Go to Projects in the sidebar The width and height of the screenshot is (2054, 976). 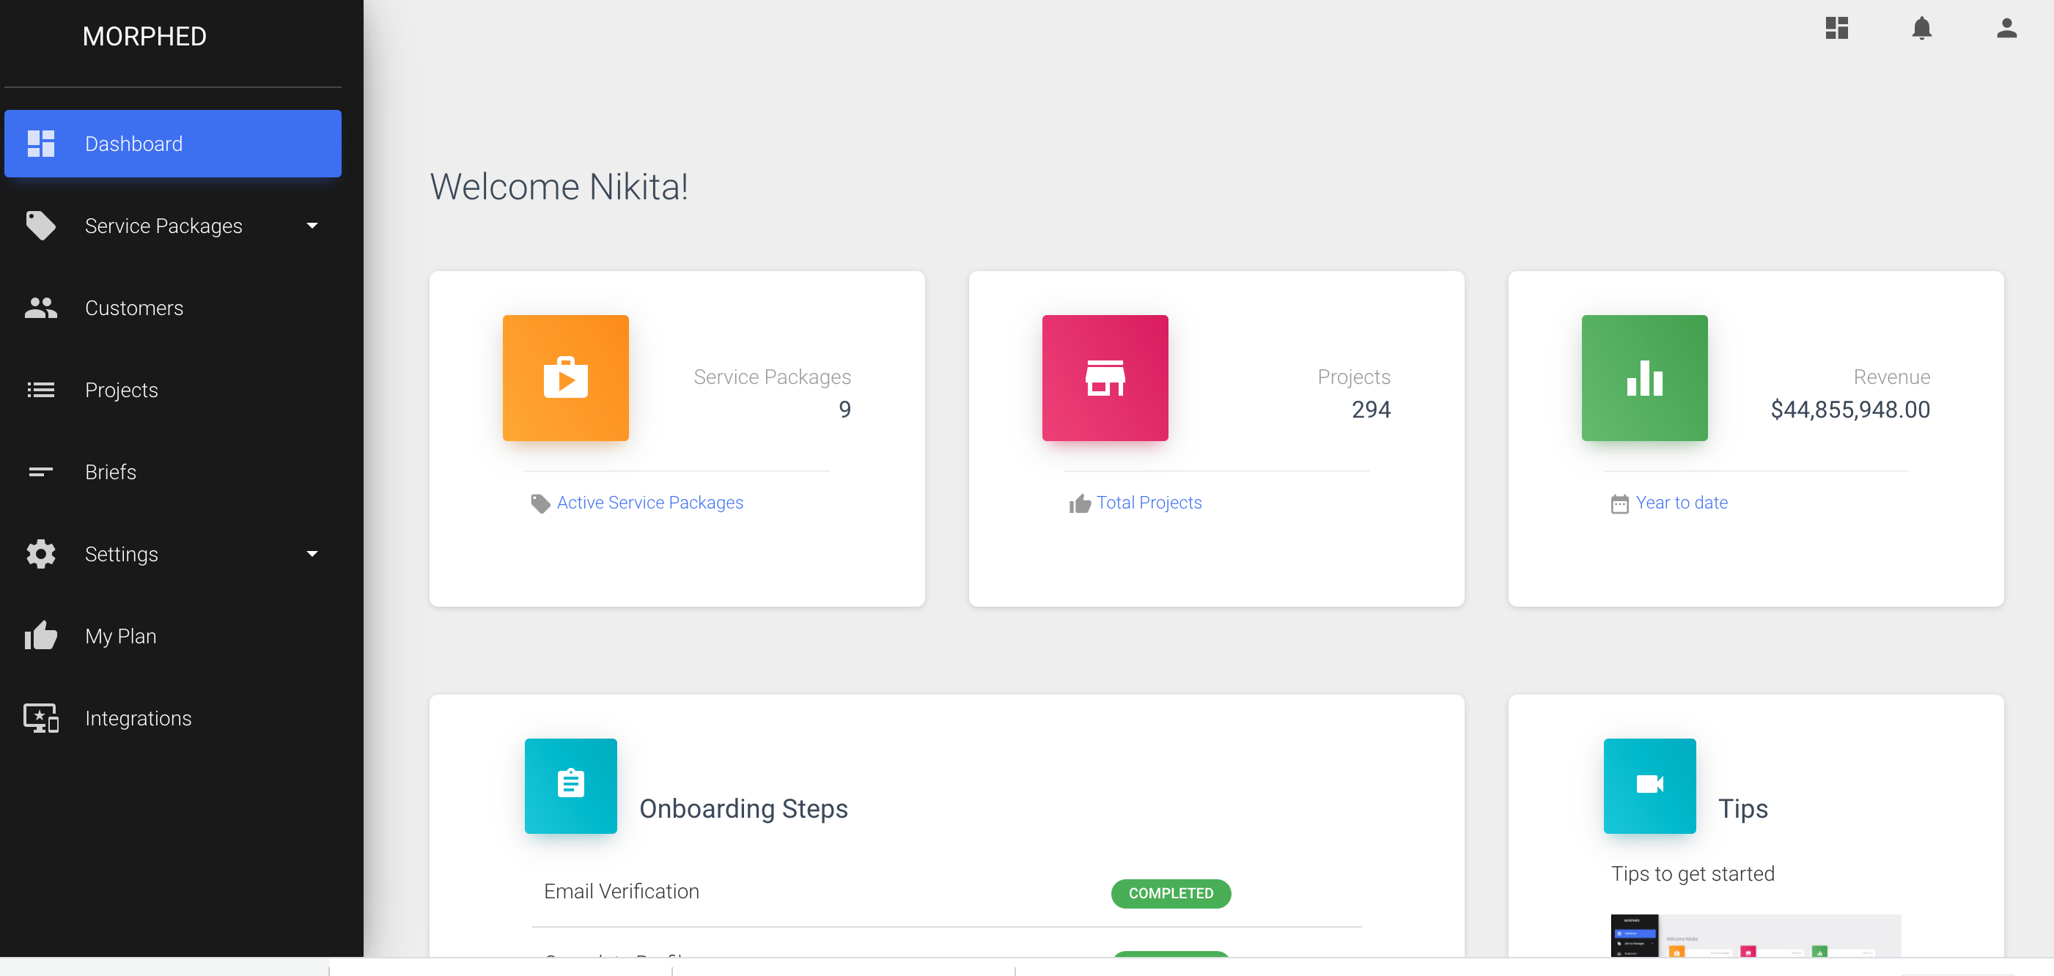121,391
